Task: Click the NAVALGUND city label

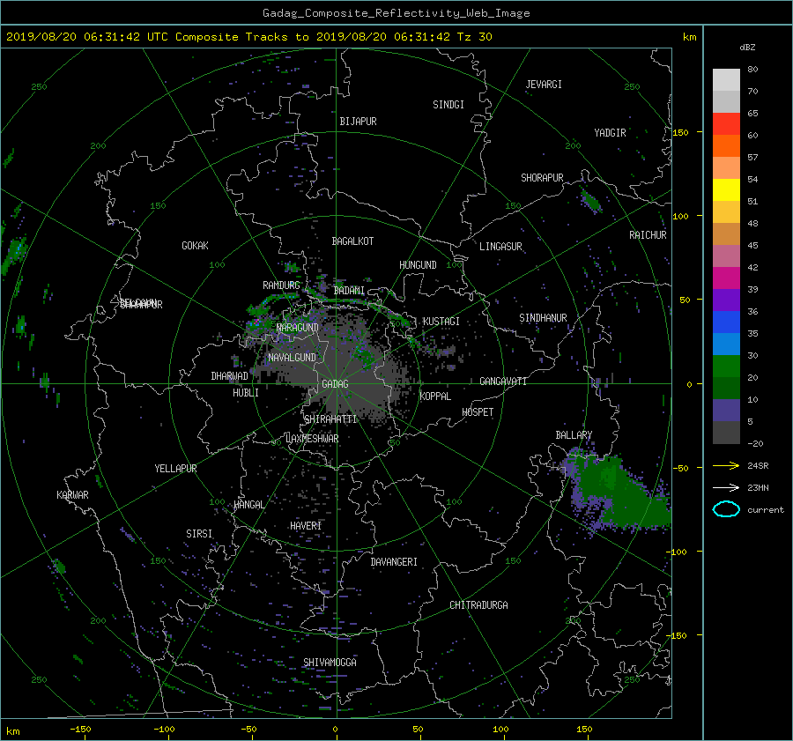Action: coord(292,358)
